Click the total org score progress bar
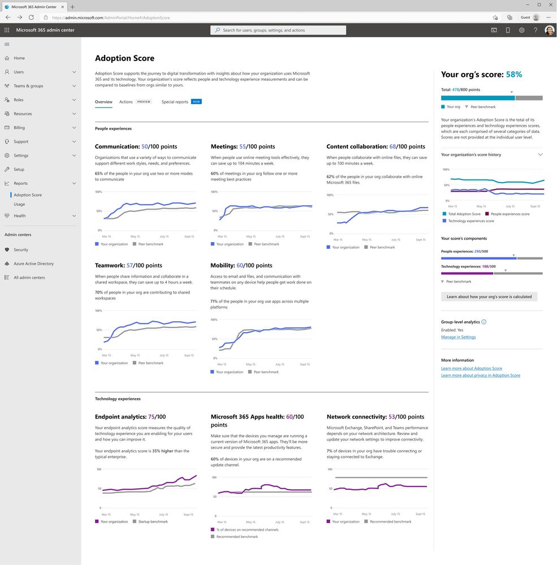The width and height of the screenshot is (557, 565). click(x=492, y=98)
